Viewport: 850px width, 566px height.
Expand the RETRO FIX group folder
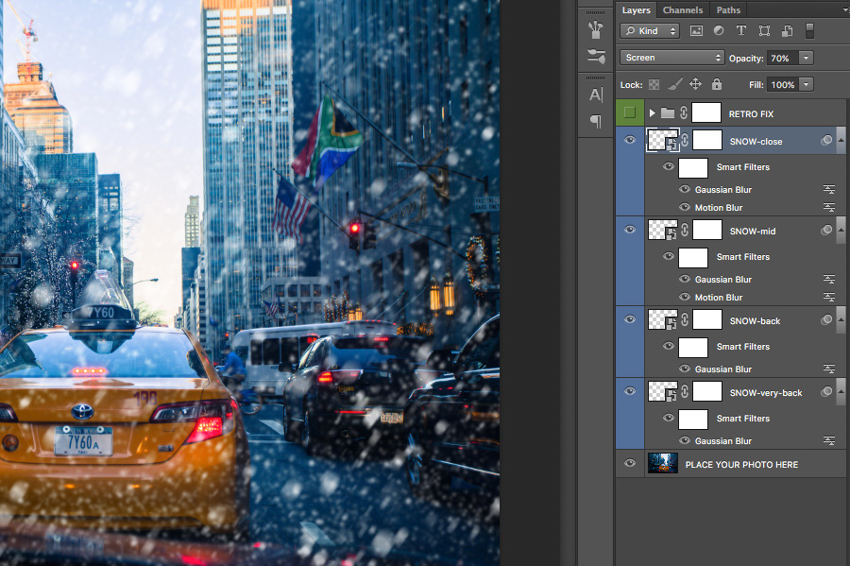point(652,113)
